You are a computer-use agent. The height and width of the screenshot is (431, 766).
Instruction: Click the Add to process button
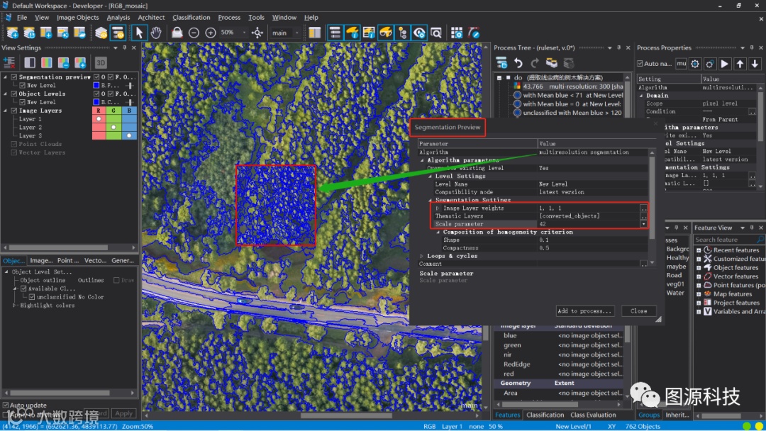[584, 310]
